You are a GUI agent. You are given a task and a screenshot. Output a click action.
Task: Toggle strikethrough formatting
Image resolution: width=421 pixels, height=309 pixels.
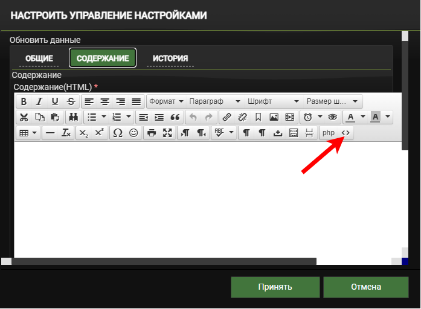coord(71,101)
